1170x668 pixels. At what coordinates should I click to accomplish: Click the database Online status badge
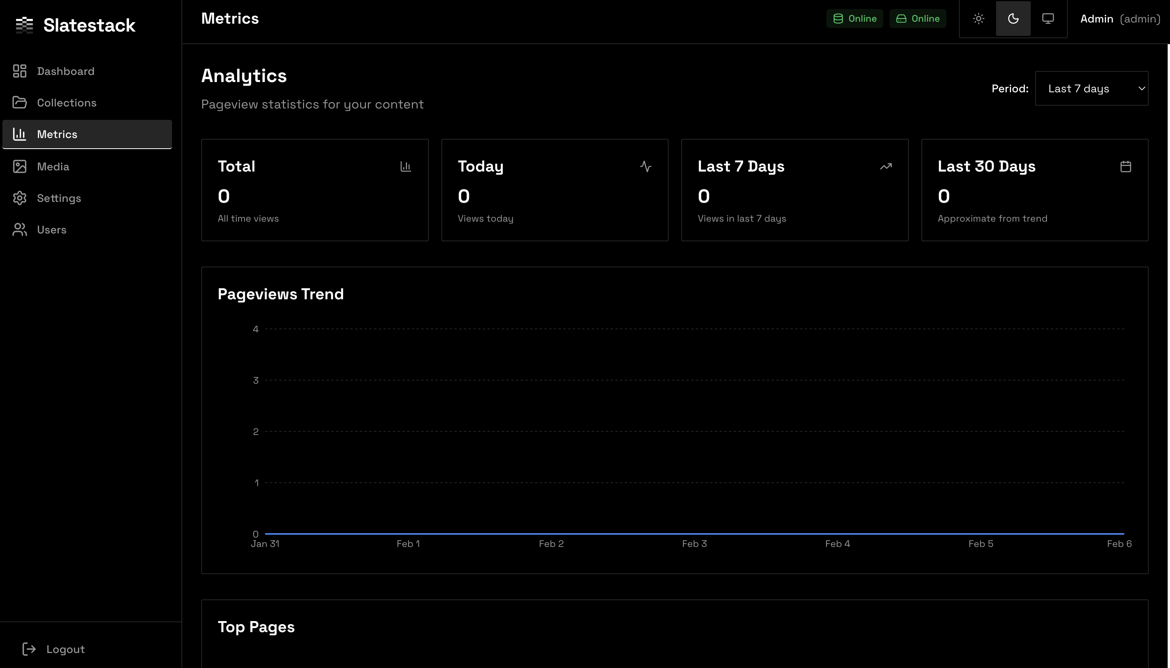pyautogui.click(x=854, y=19)
